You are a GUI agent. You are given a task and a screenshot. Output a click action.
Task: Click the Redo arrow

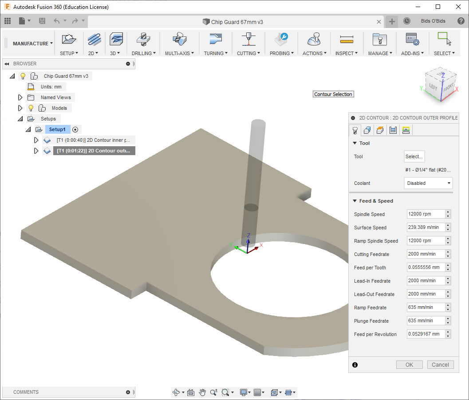point(75,21)
